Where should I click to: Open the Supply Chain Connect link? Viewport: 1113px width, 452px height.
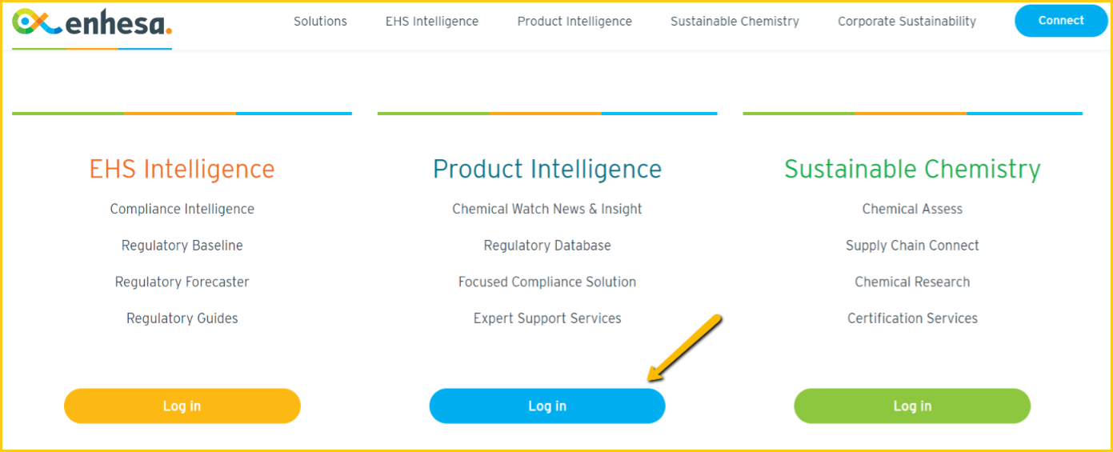(x=912, y=246)
